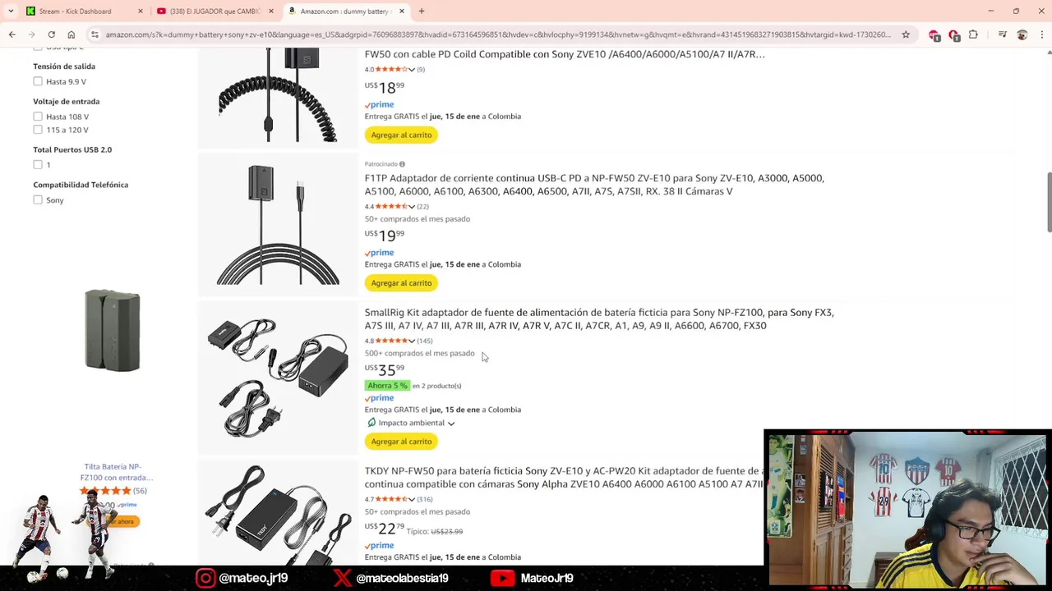Image resolution: width=1052 pixels, height=591 pixels.
Task: Click the Chrome media control toolbar icon
Action: click(x=1002, y=34)
